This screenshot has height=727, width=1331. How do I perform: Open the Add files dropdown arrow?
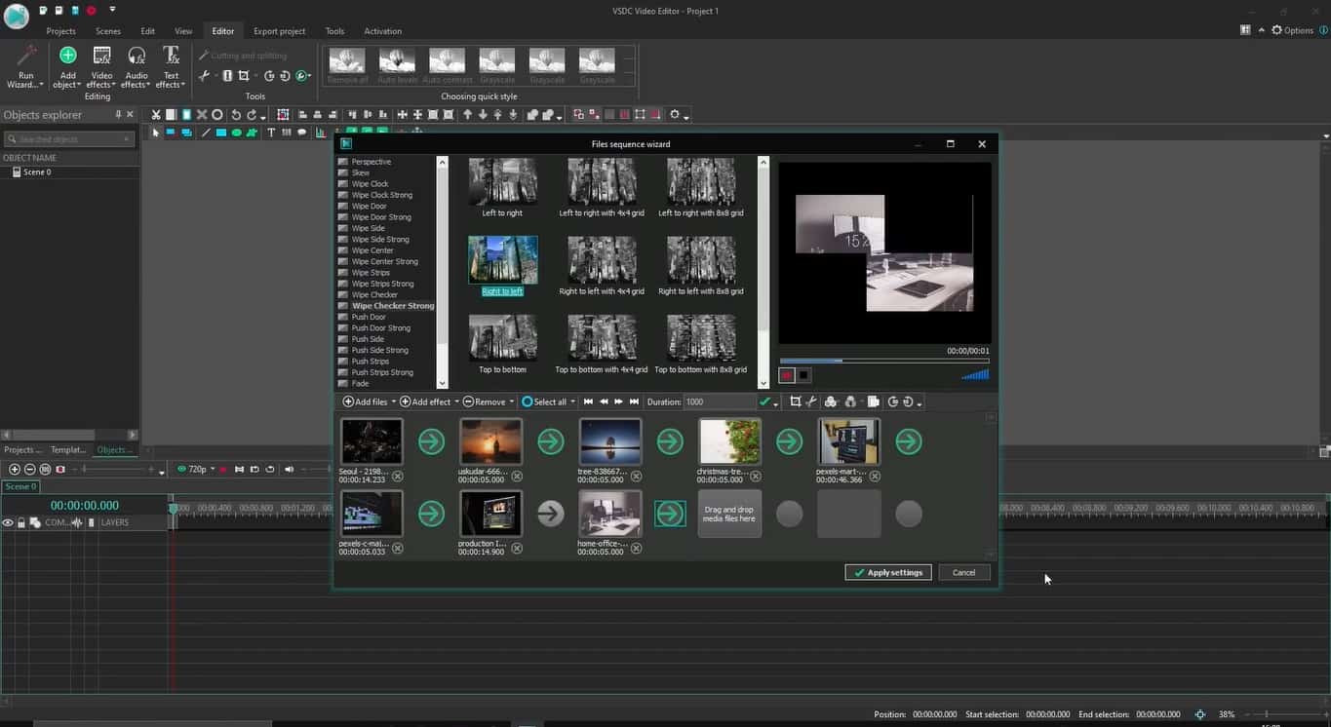tap(394, 402)
